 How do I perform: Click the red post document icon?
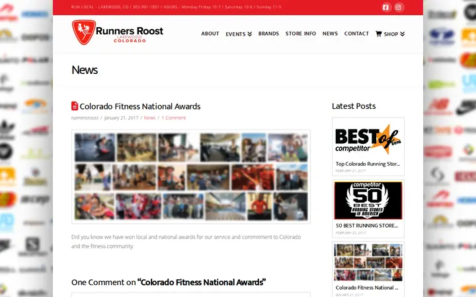pos(74,106)
